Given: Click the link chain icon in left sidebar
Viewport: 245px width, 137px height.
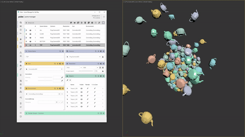Looking at the screenshot, I should (21, 69).
